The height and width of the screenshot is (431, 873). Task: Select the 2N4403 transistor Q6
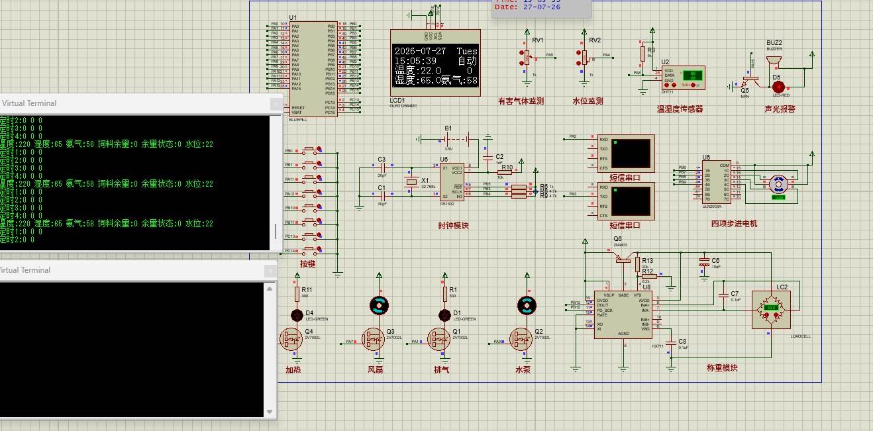[x=622, y=258]
